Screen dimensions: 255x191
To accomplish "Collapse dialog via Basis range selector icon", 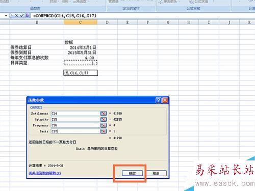I will (x=104, y=131).
